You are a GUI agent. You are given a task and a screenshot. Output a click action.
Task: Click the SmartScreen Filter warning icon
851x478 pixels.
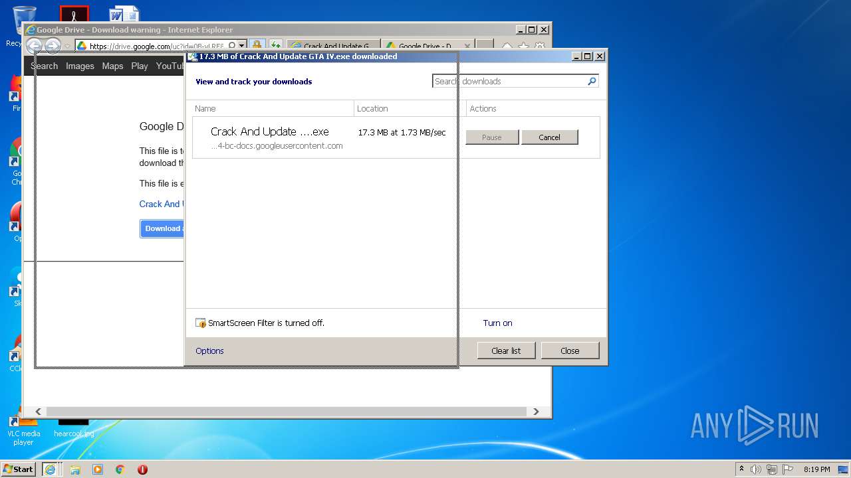pyautogui.click(x=201, y=323)
